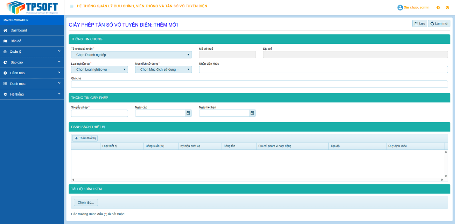The width and height of the screenshot is (455, 224).
Task: Open the Chọn Loại nghiệp vụ dropdown
Action: [x=99, y=70]
